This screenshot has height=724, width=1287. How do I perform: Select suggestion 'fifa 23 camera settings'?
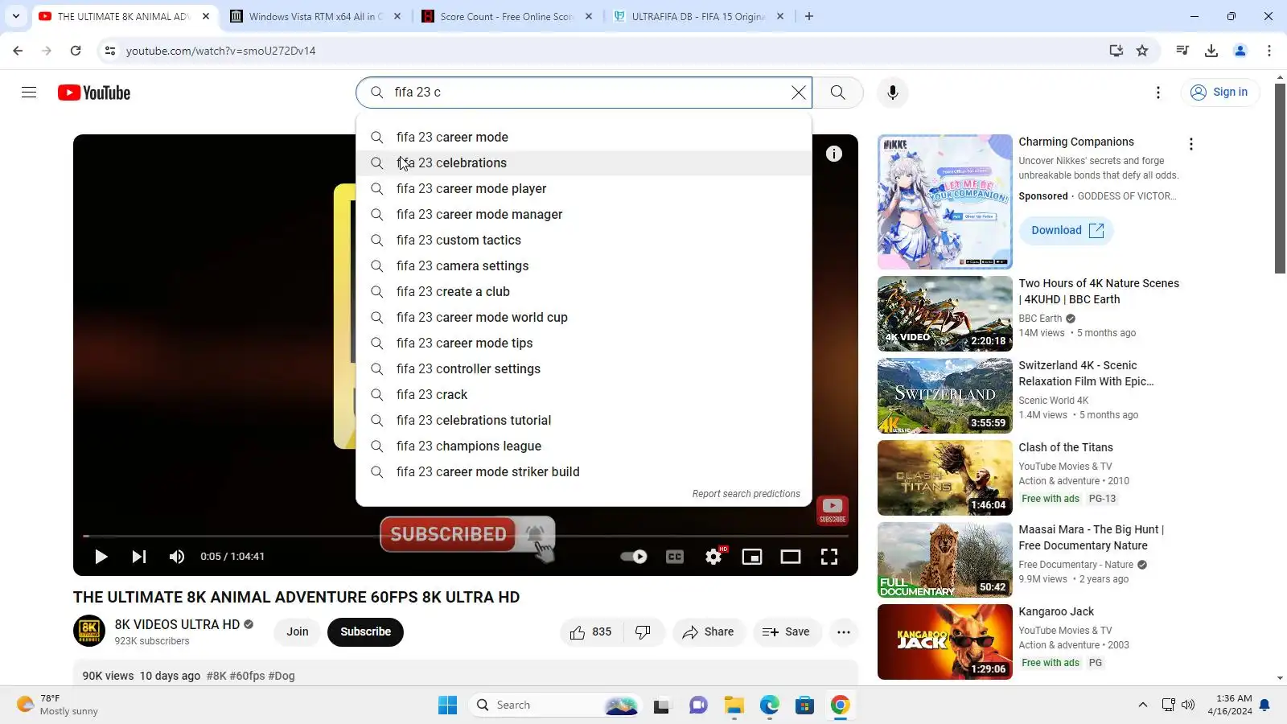click(x=584, y=266)
